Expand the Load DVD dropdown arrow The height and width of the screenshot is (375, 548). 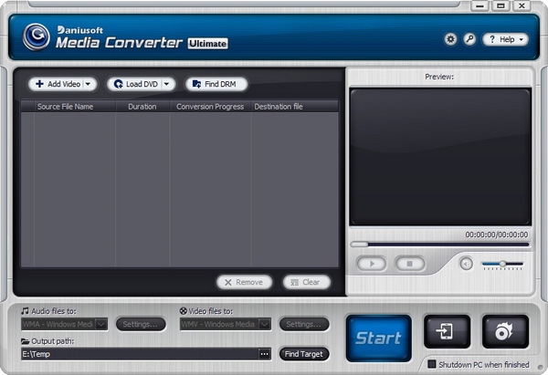pos(167,84)
